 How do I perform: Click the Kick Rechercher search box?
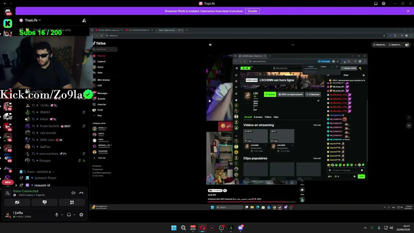tap(287, 68)
